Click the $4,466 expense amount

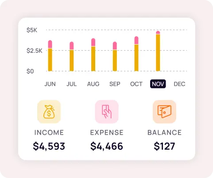[x=107, y=146]
